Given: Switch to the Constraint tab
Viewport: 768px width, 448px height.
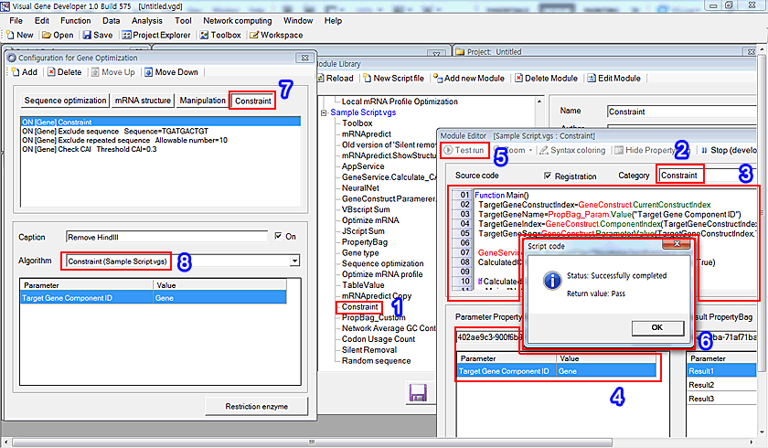Looking at the screenshot, I should [252, 101].
